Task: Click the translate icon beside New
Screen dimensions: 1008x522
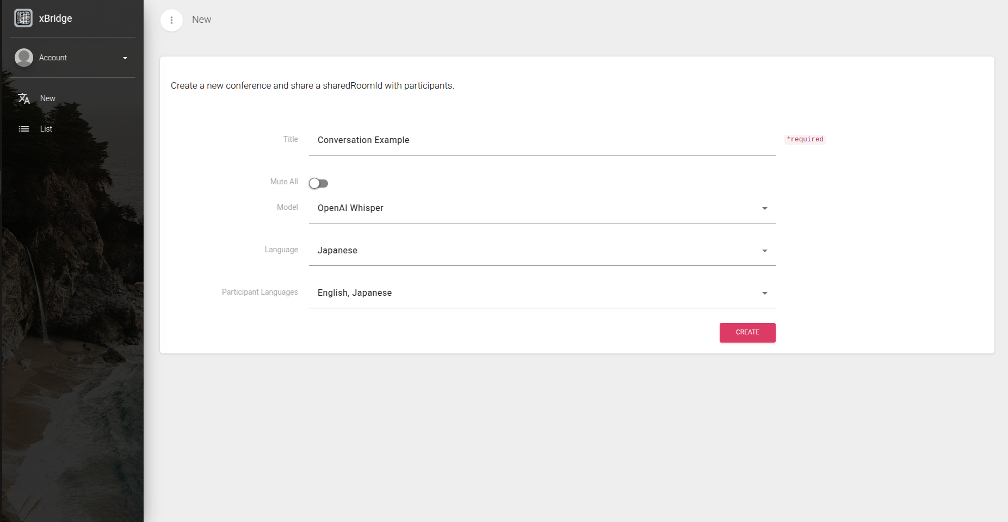Action: pyautogui.click(x=24, y=98)
